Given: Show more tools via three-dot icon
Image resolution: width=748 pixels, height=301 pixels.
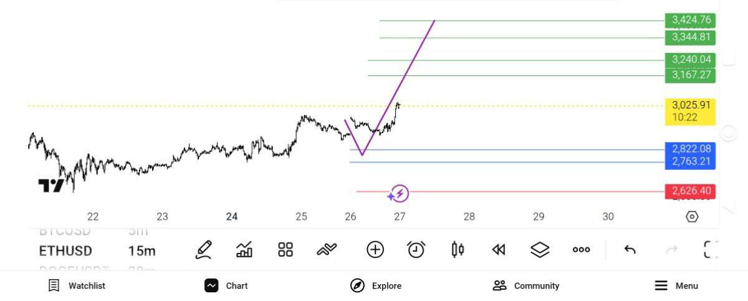Looking at the screenshot, I should (581, 250).
